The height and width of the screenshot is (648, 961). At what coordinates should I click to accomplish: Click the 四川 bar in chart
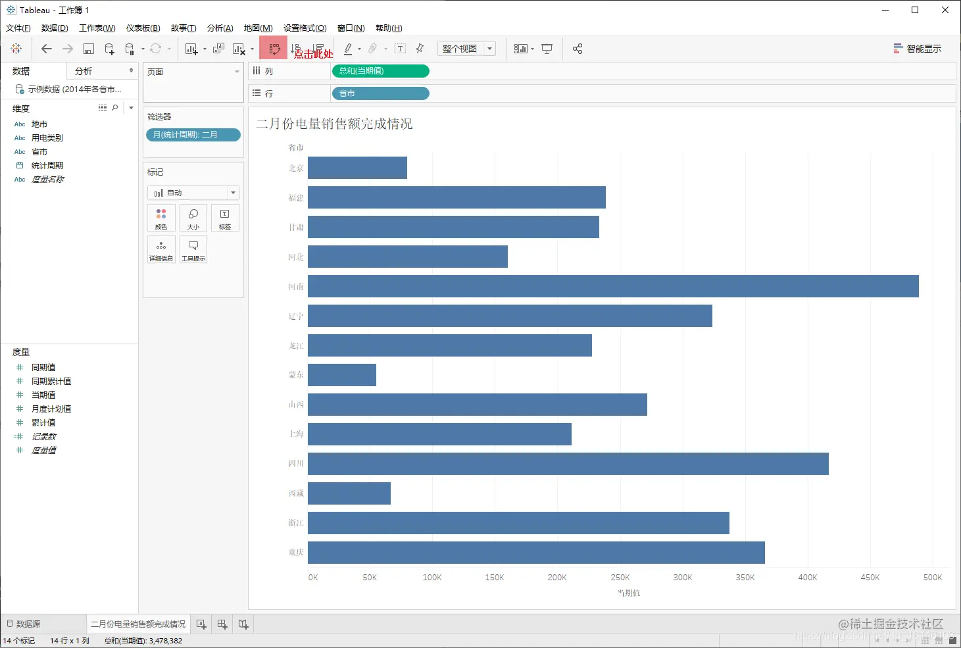(x=568, y=464)
